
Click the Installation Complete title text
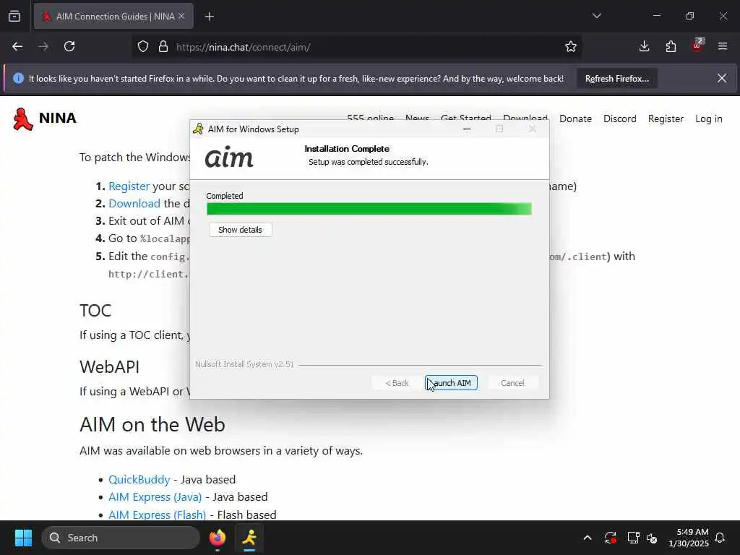point(347,149)
